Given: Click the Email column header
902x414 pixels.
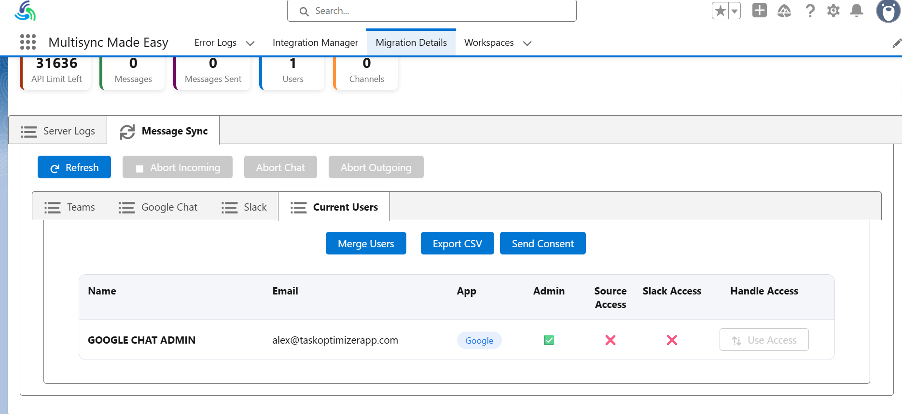Looking at the screenshot, I should (285, 291).
